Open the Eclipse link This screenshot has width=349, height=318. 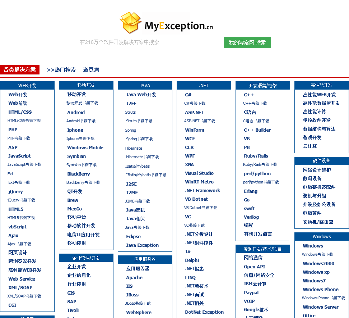pos(133,237)
